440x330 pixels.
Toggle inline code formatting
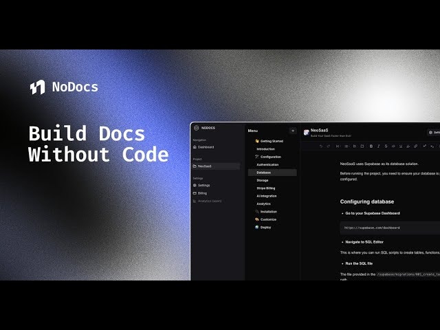click(x=393, y=146)
